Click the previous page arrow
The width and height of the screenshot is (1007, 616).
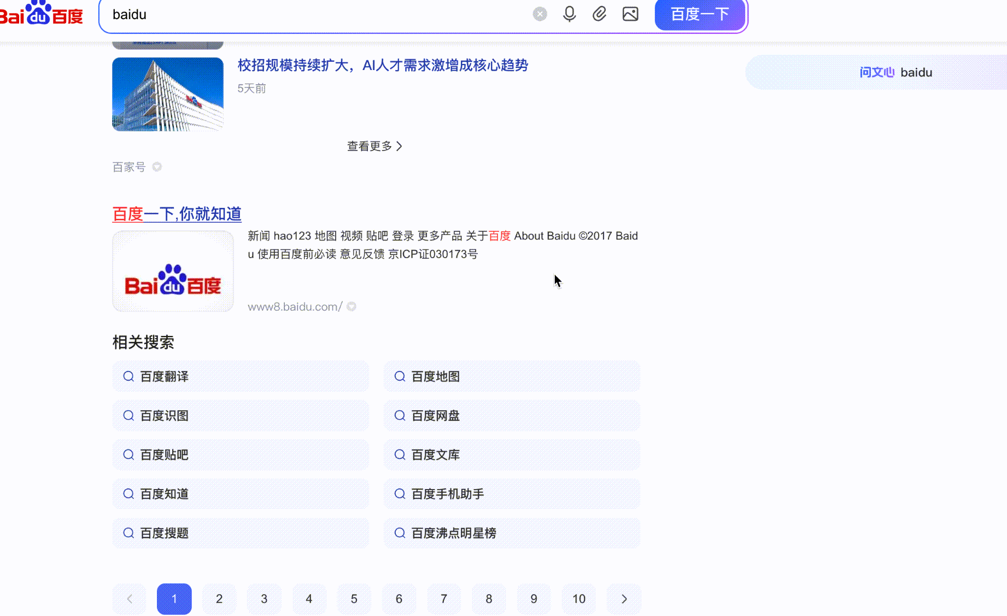tap(130, 599)
